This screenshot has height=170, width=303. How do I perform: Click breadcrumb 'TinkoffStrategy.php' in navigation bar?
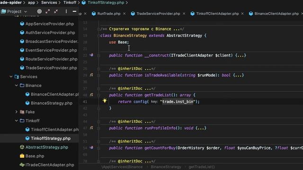[106, 3]
